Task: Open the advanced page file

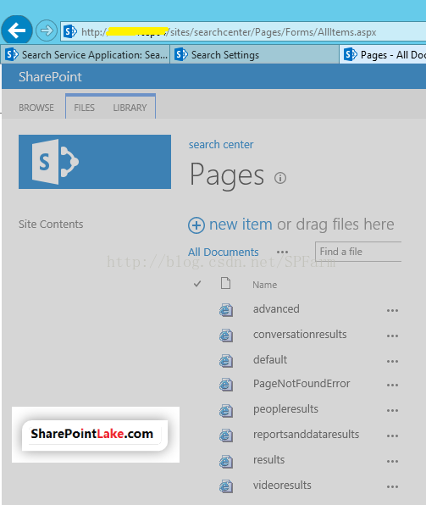Action: 276,309
